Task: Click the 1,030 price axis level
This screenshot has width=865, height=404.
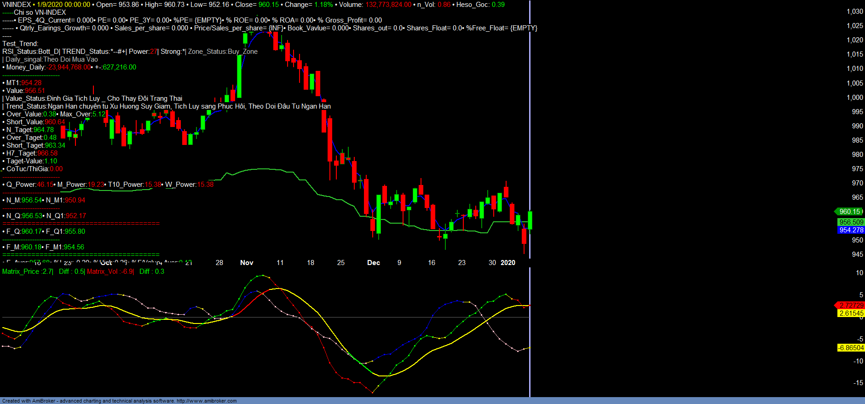Action: (855, 12)
